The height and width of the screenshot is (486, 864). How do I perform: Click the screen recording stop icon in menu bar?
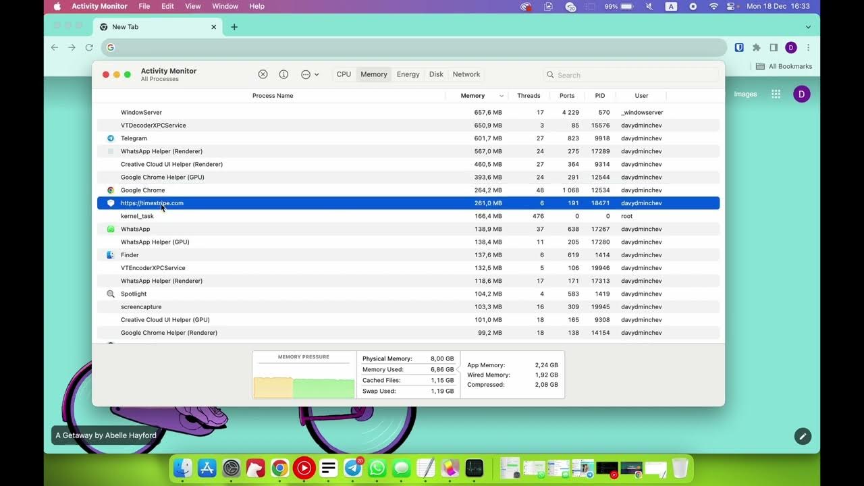tap(693, 6)
